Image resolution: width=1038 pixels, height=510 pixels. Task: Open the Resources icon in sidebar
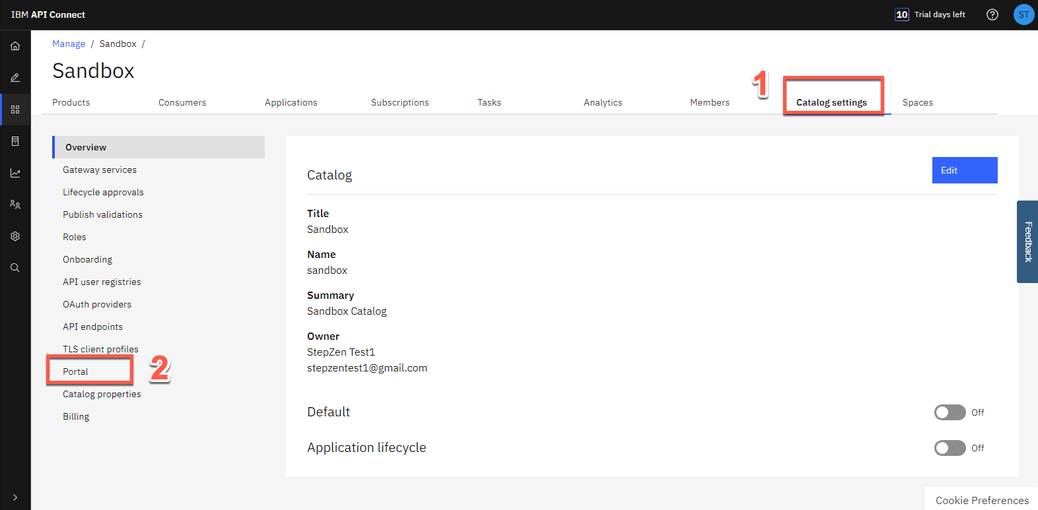15,141
